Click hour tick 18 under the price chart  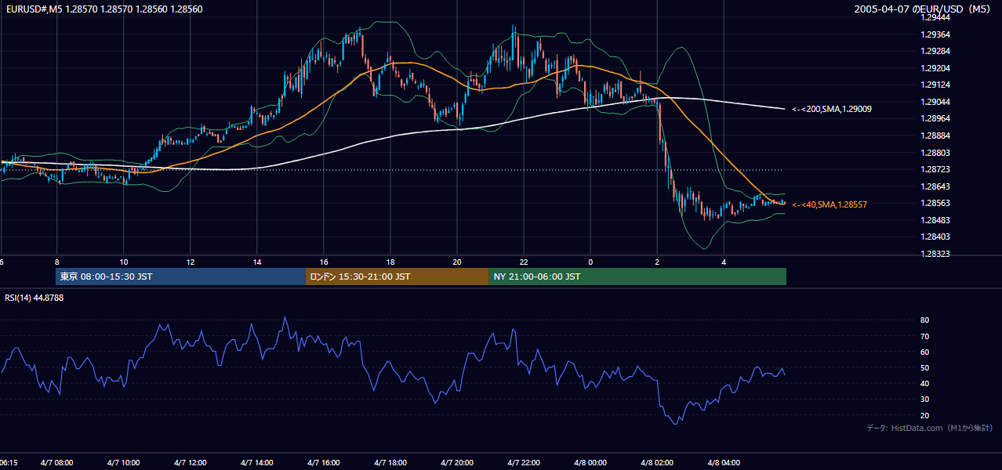click(x=390, y=262)
